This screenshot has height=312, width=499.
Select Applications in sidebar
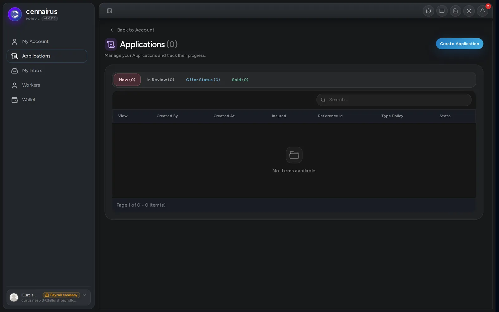coord(47,56)
